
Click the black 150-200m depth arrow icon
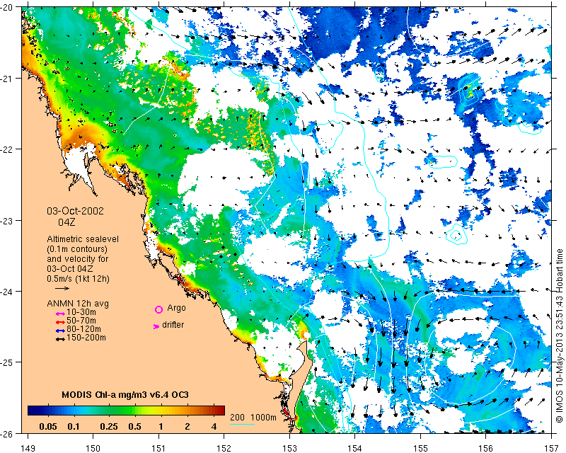coord(60,339)
